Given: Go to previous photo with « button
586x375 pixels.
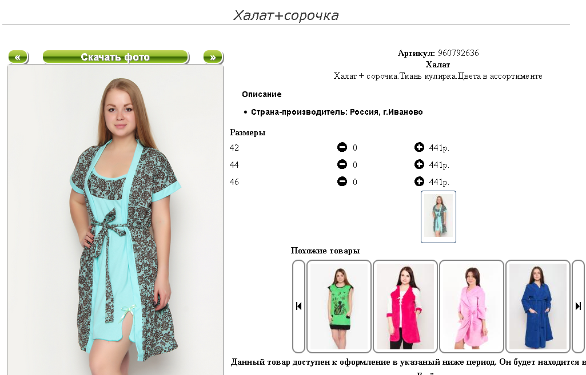Looking at the screenshot, I should coord(18,57).
